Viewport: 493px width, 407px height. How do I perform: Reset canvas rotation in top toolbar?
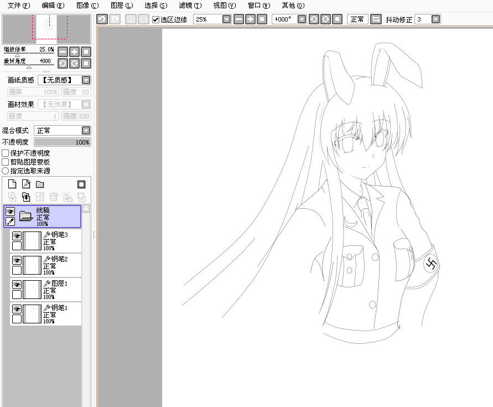coord(337,19)
